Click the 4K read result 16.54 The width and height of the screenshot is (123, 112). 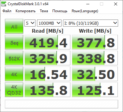[47, 74]
